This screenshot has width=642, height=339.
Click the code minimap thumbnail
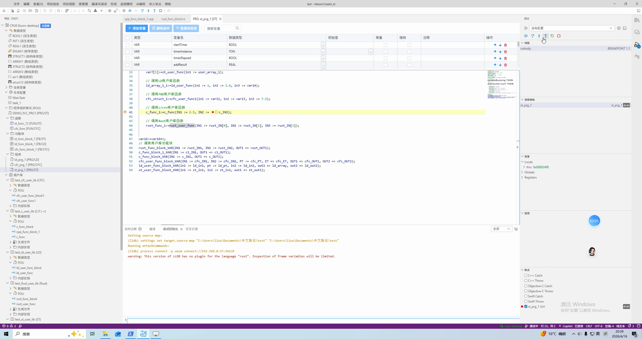point(502,85)
